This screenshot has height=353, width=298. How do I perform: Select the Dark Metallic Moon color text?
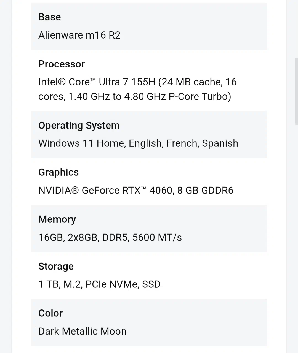point(82,331)
